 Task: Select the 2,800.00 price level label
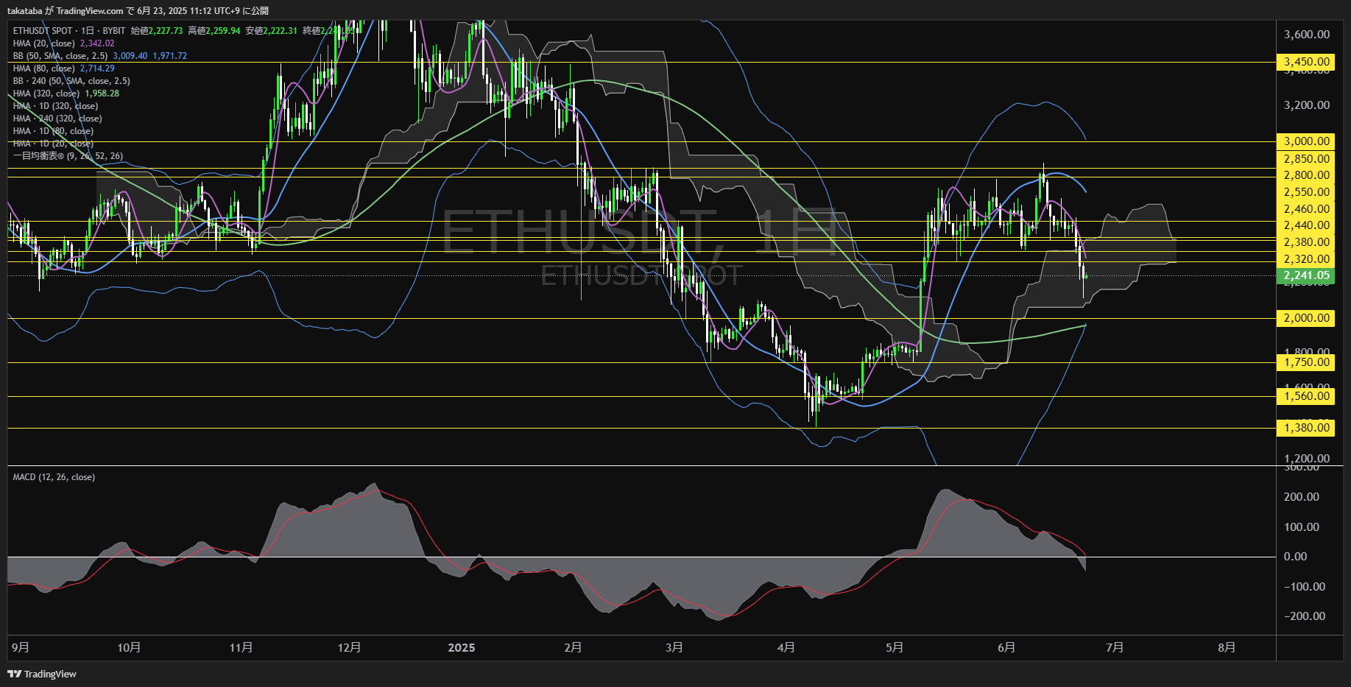pos(1306,175)
